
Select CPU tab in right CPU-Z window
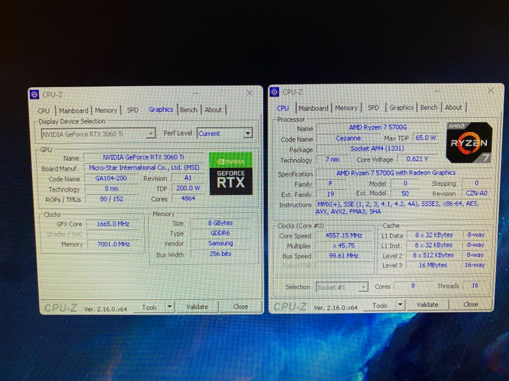283,108
